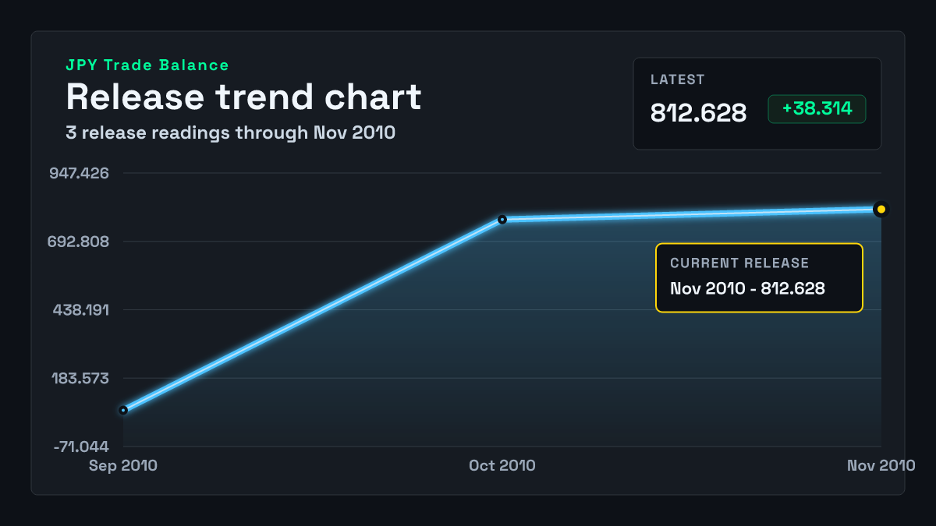This screenshot has width=936, height=526.
Task: Click the Sep 2010 data point
Action: (x=123, y=410)
